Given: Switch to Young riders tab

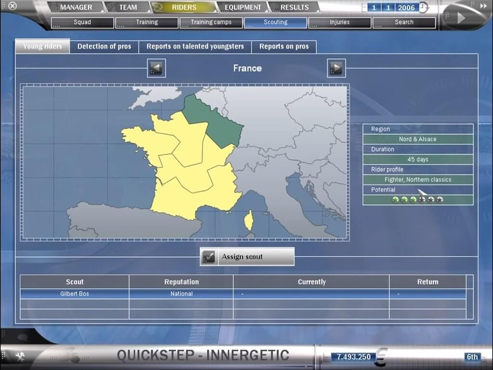Looking at the screenshot, I should tap(42, 46).
